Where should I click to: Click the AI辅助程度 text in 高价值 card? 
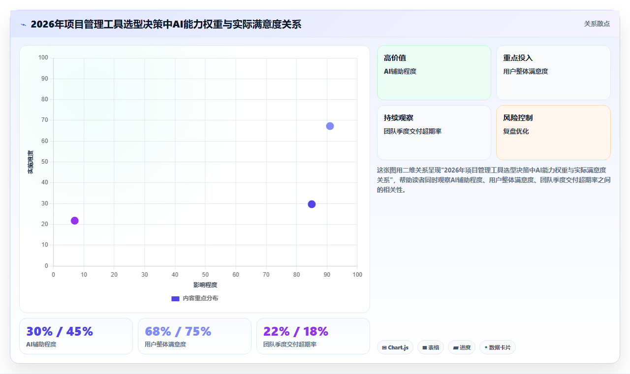click(x=400, y=71)
